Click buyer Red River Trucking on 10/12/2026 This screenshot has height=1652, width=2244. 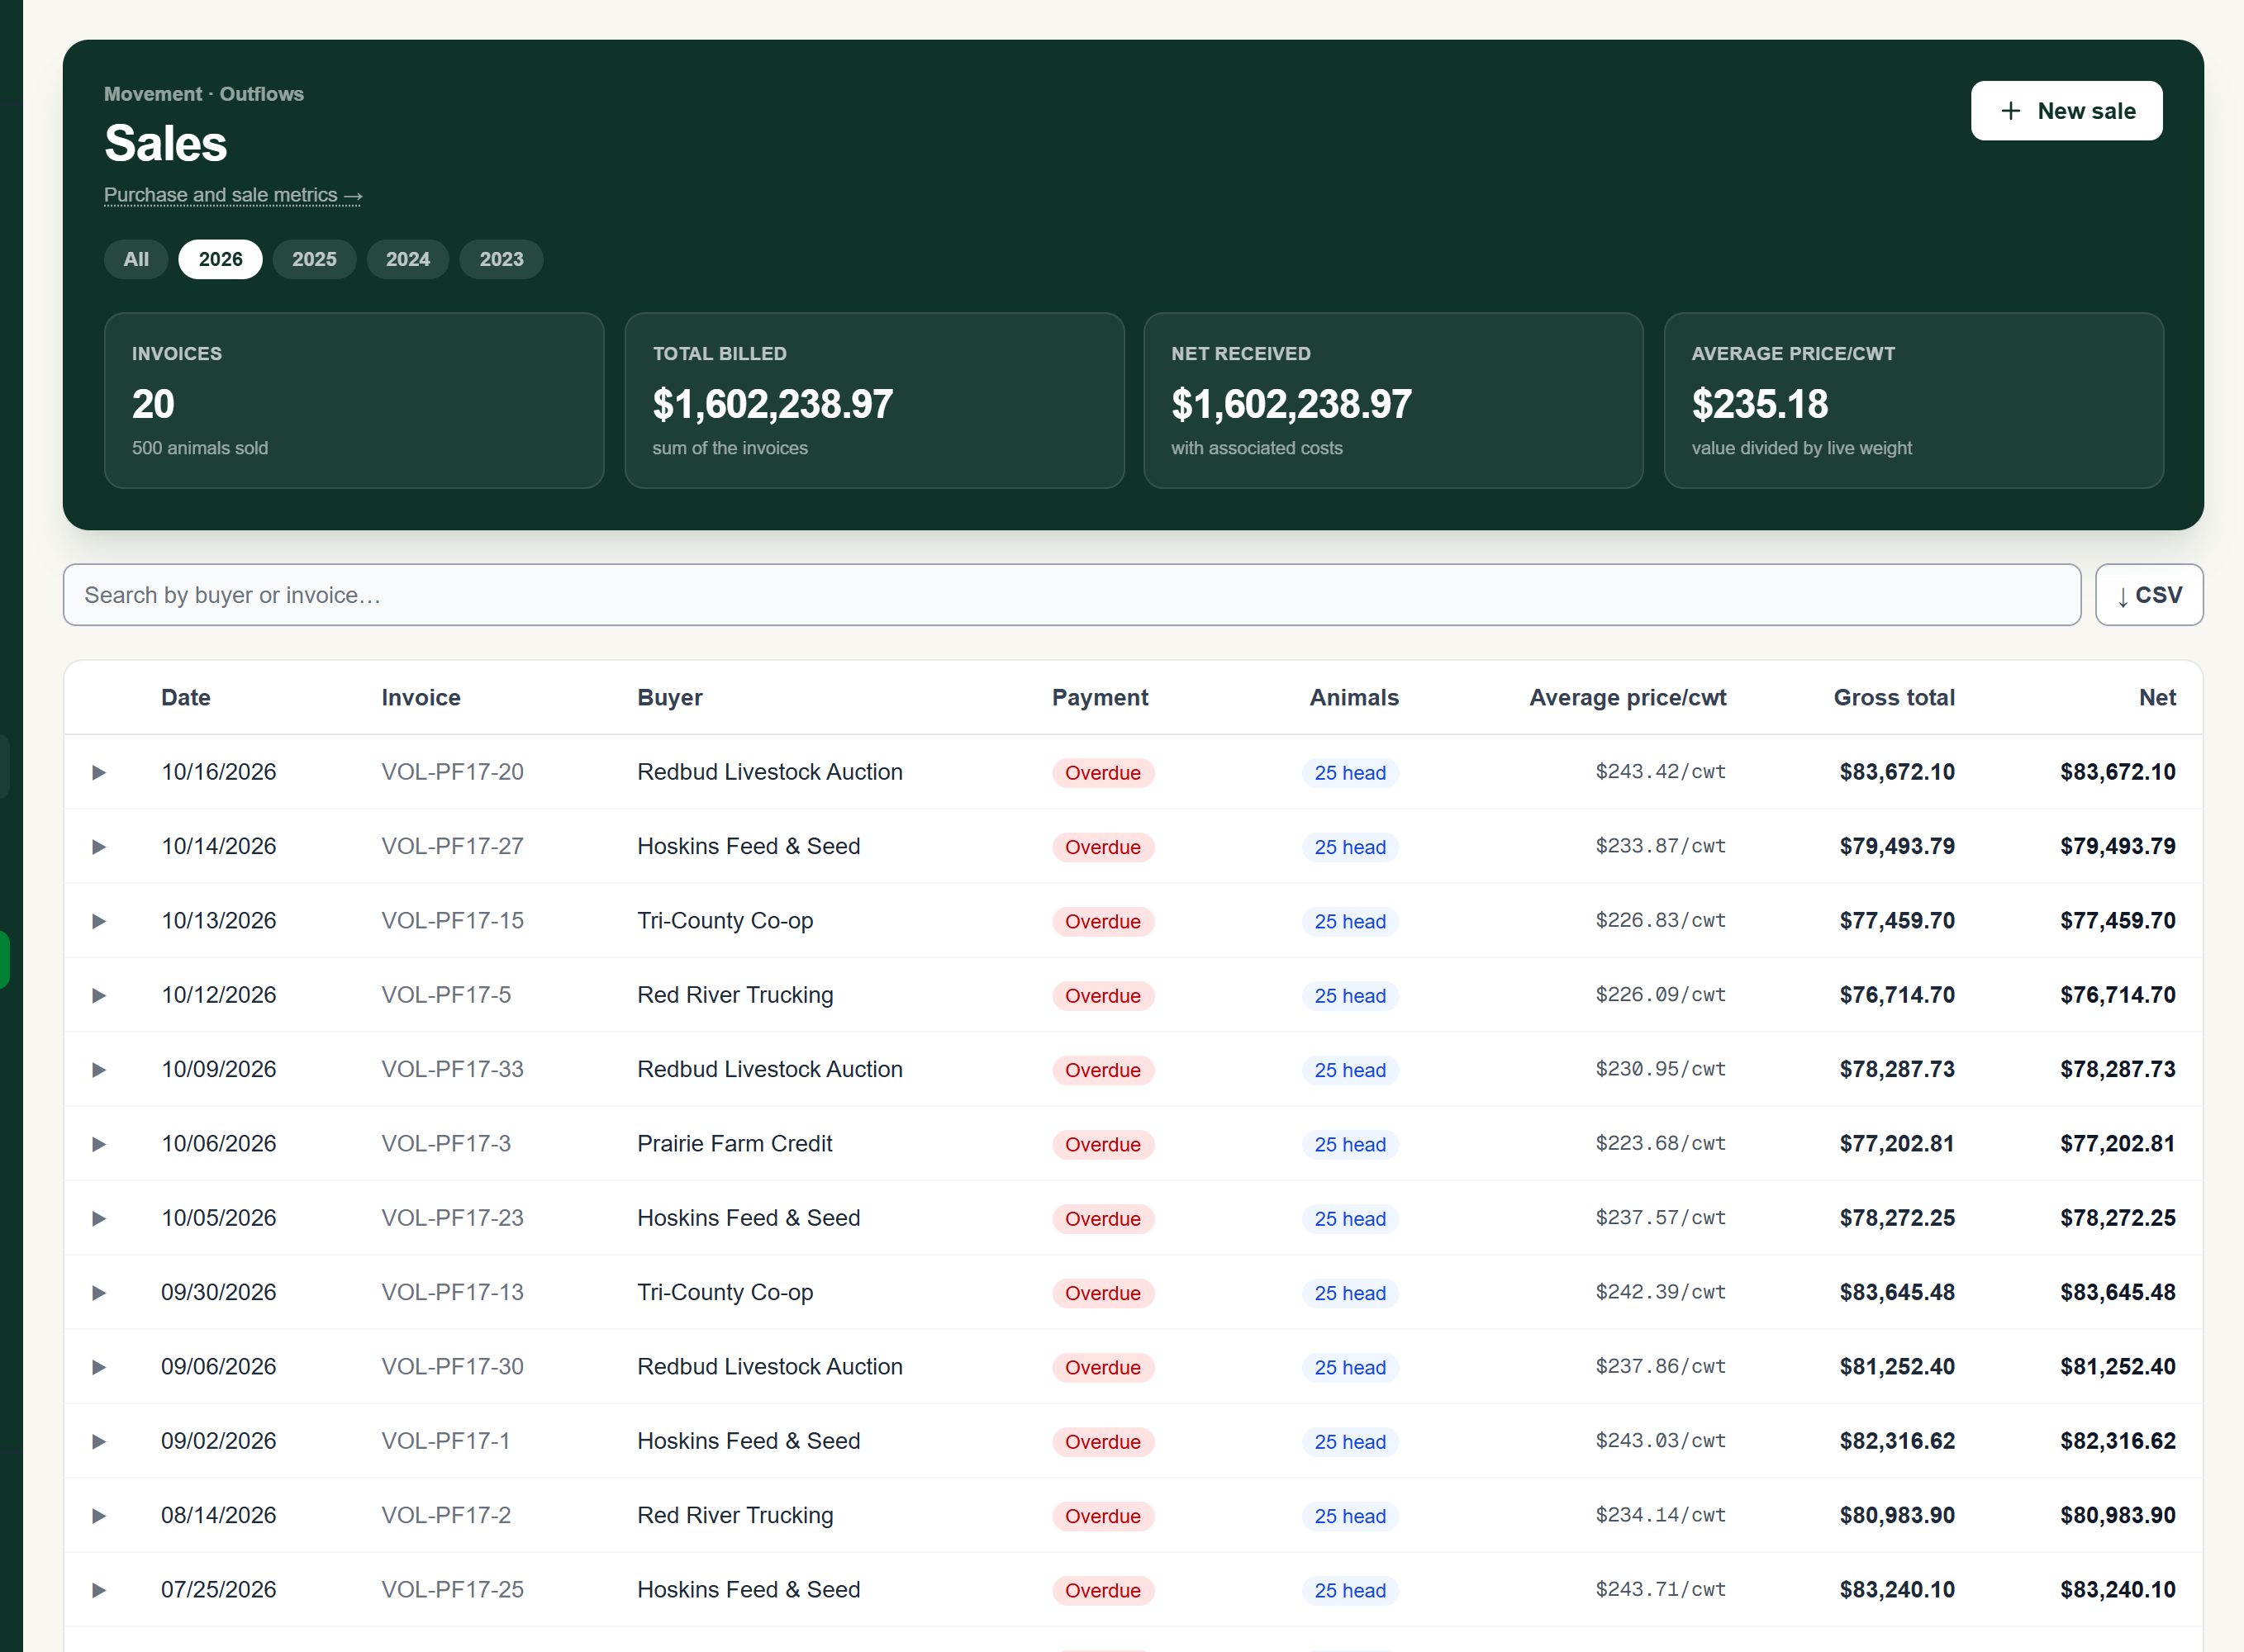click(735, 995)
